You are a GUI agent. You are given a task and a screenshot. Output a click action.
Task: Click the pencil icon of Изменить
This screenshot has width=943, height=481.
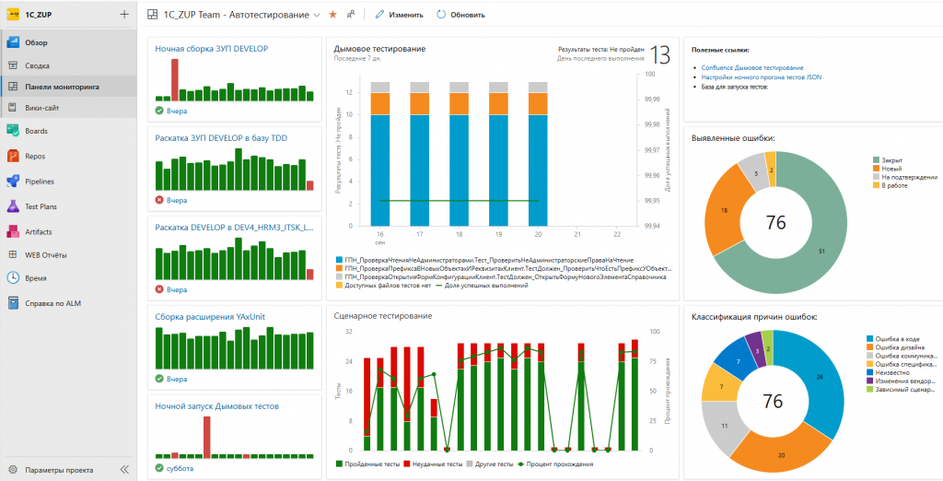click(379, 15)
